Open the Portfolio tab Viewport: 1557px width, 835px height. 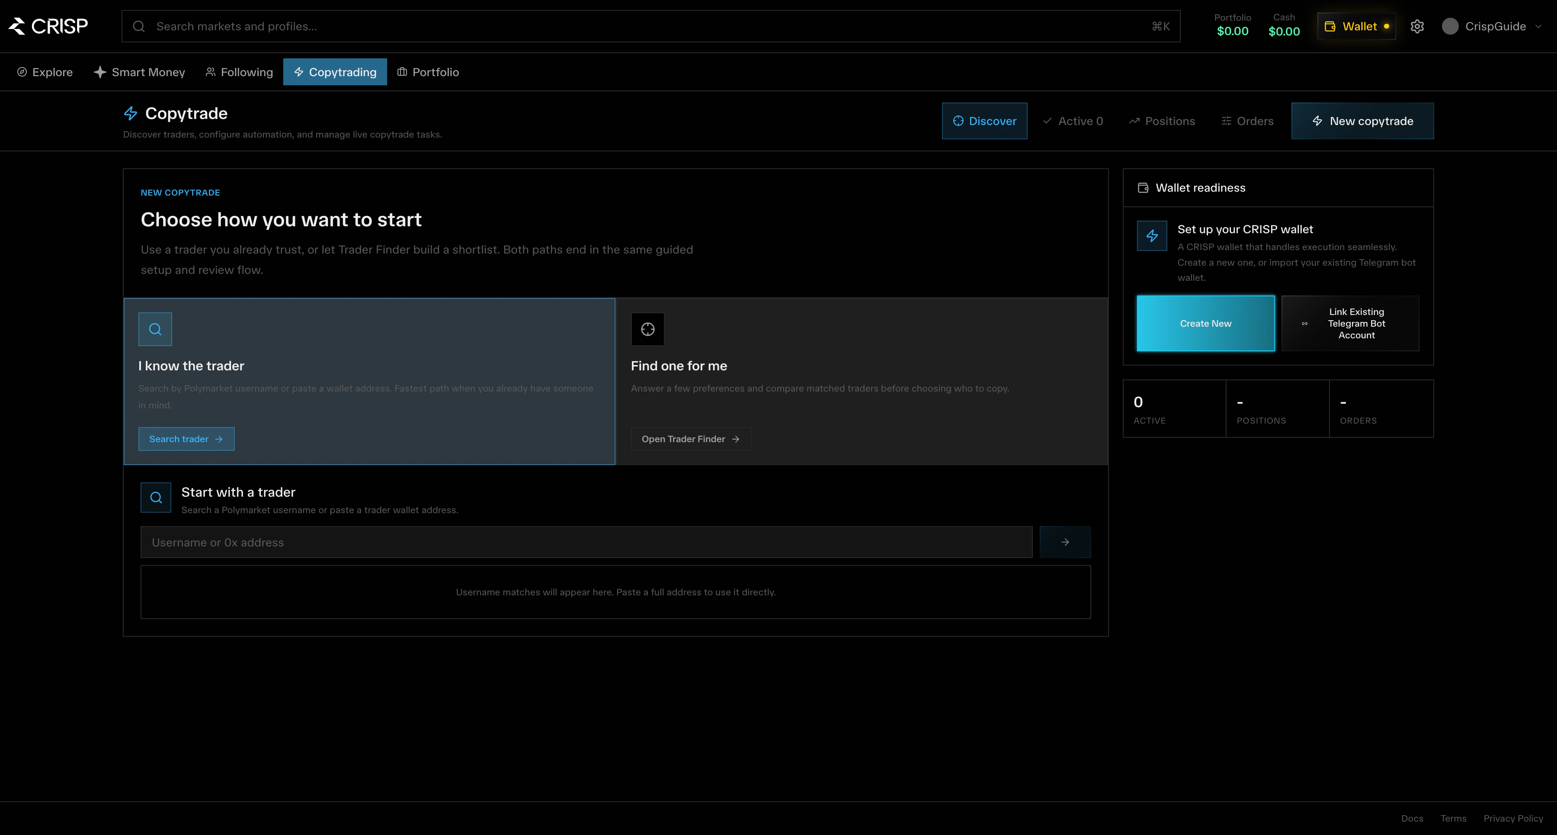point(428,72)
